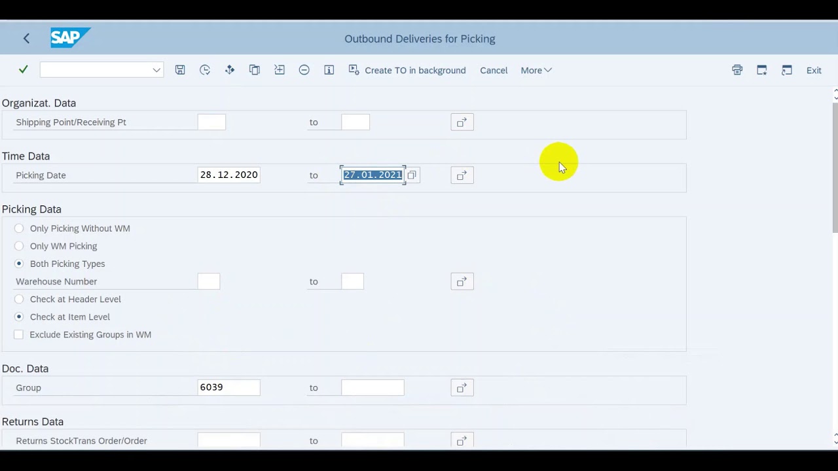
Task: Focus Returns StockTrans Order to field
Action: pyautogui.click(x=373, y=440)
